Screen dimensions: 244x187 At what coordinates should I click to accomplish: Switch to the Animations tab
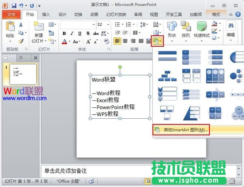94,15
